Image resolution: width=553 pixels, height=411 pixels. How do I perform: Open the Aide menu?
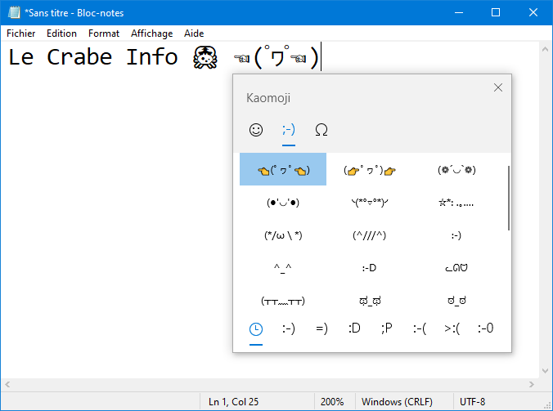(x=194, y=34)
